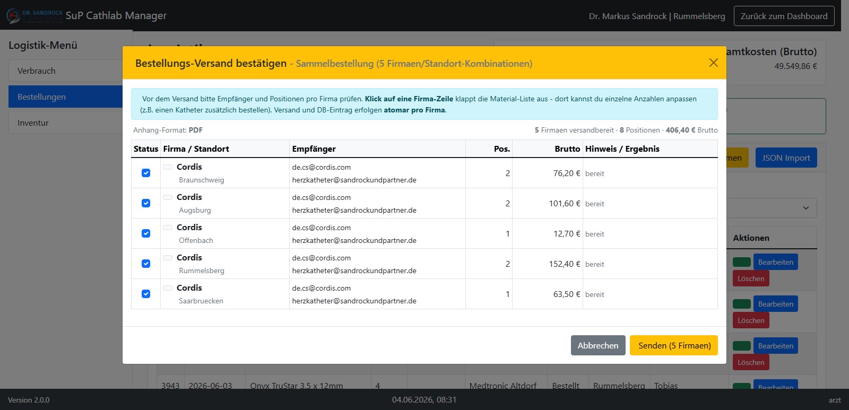Image resolution: width=849 pixels, height=410 pixels.
Task: Click the second Bearbeiten button in Aktionen
Action: pyautogui.click(x=775, y=304)
